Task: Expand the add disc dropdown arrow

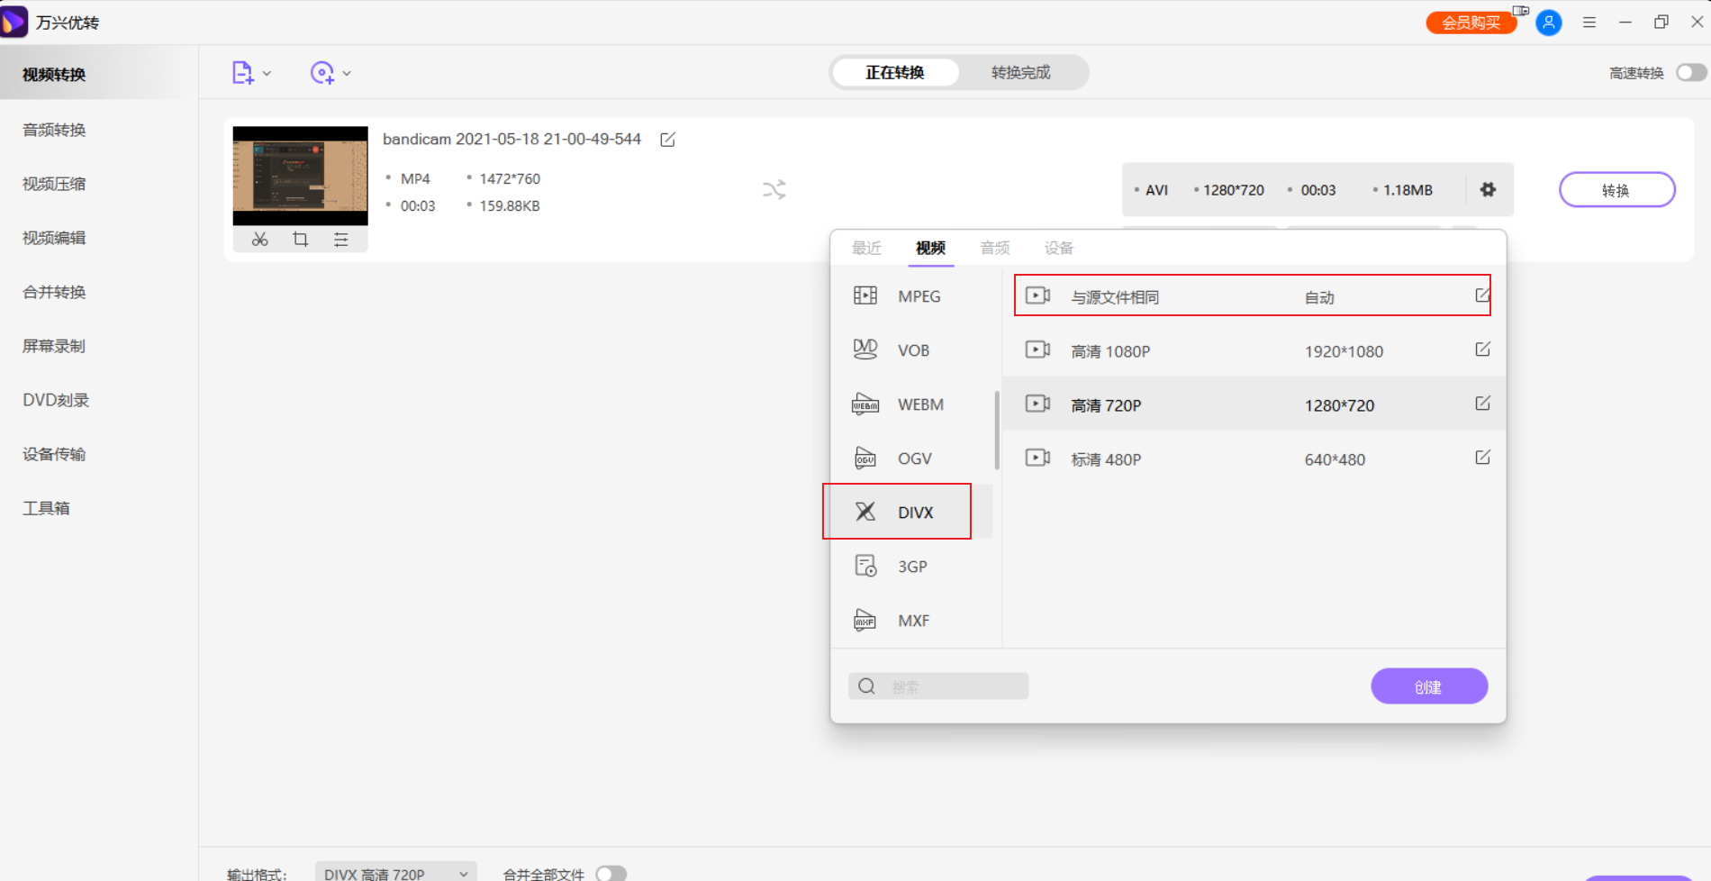Action: pyautogui.click(x=347, y=74)
